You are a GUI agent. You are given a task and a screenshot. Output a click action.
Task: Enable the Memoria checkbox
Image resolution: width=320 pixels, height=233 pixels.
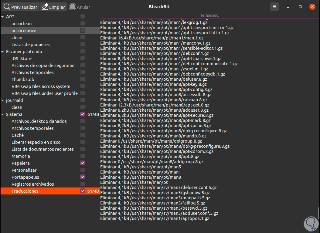[83, 156]
